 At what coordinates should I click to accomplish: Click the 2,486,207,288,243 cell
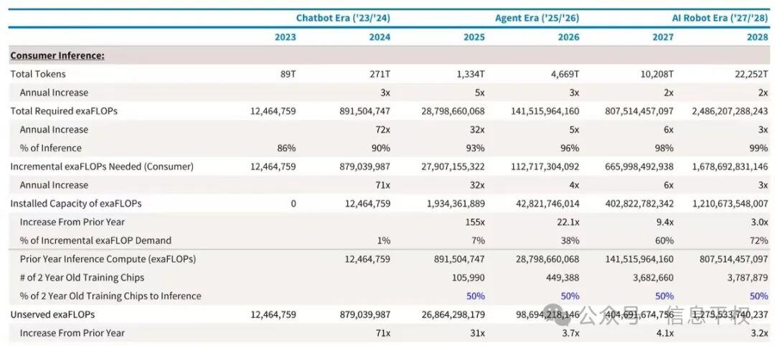[x=730, y=111]
